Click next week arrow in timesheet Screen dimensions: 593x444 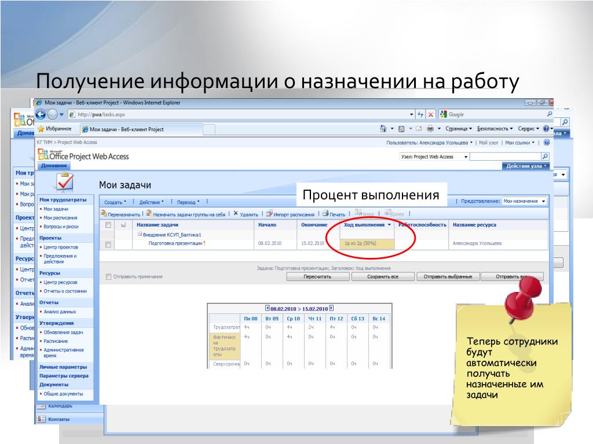(331, 308)
